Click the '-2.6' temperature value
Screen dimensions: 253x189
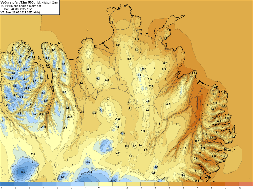tap(47, 58)
